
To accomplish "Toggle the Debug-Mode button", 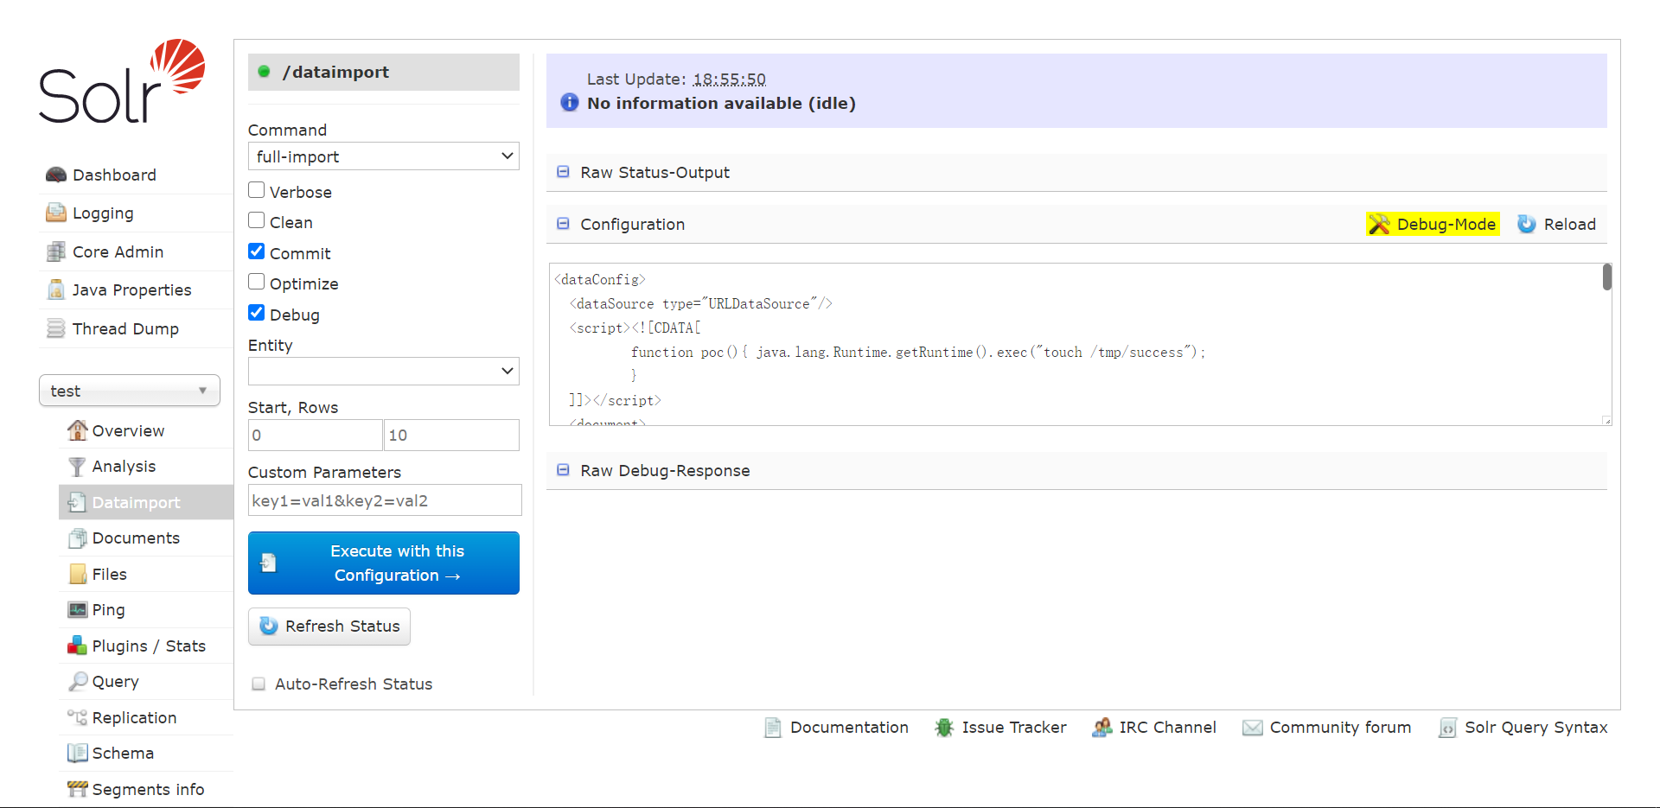I will point(1433,224).
